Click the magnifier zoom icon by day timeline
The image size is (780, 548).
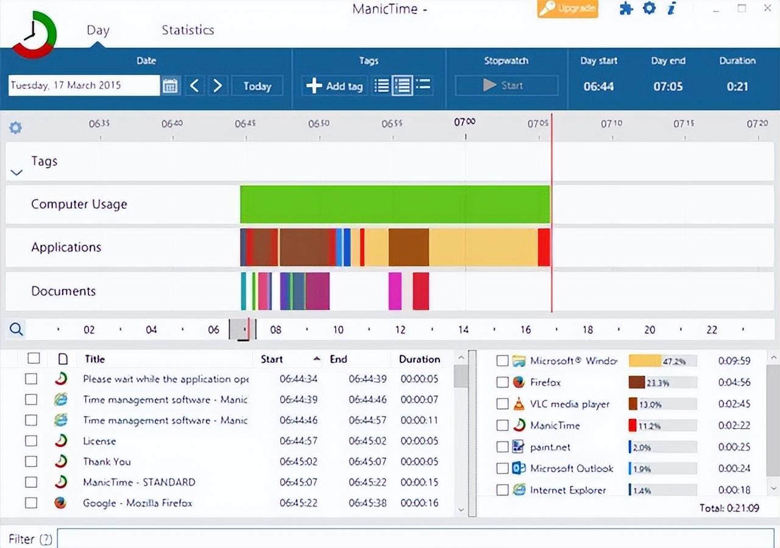(x=16, y=329)
